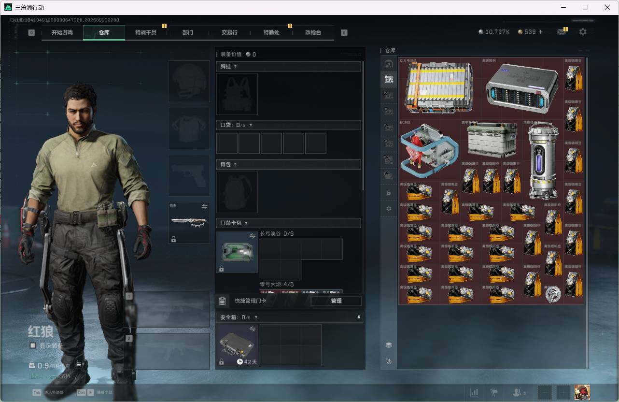Image resolution: width=619 pixels, height=402 pixels.
Task: Click the help icon beside 口袋
Action: coord(251,125)
